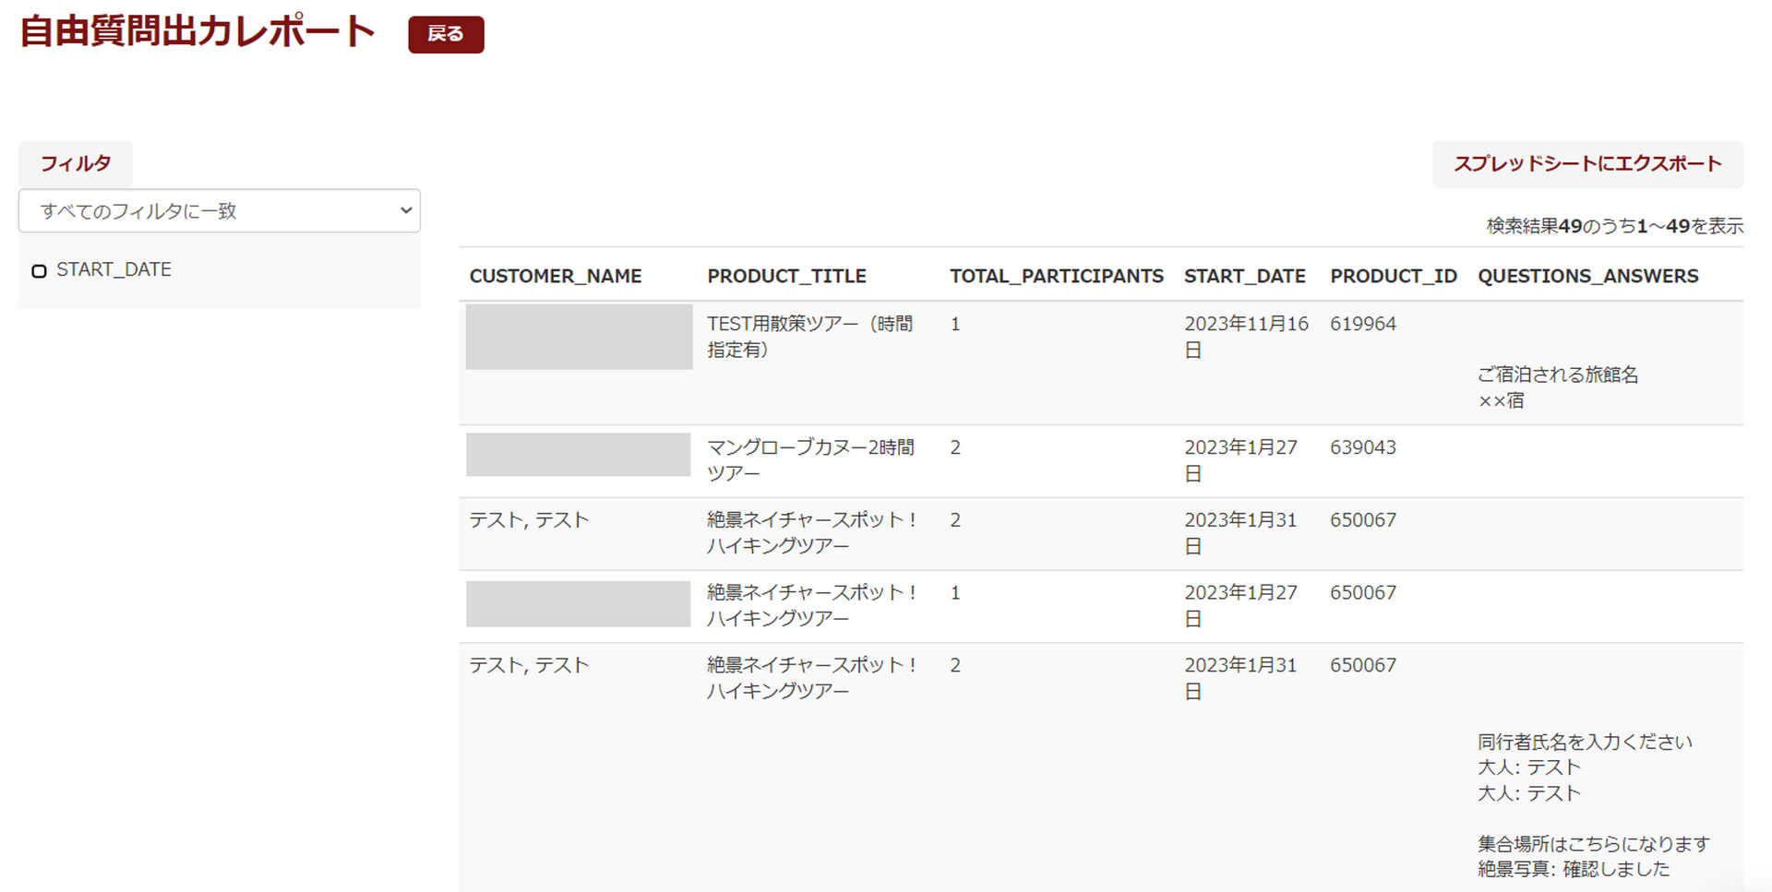This screenshot has height=892, width=1772.
Task: Select the TEST用散策ツアー product title cell
Action: coord(809,337)
